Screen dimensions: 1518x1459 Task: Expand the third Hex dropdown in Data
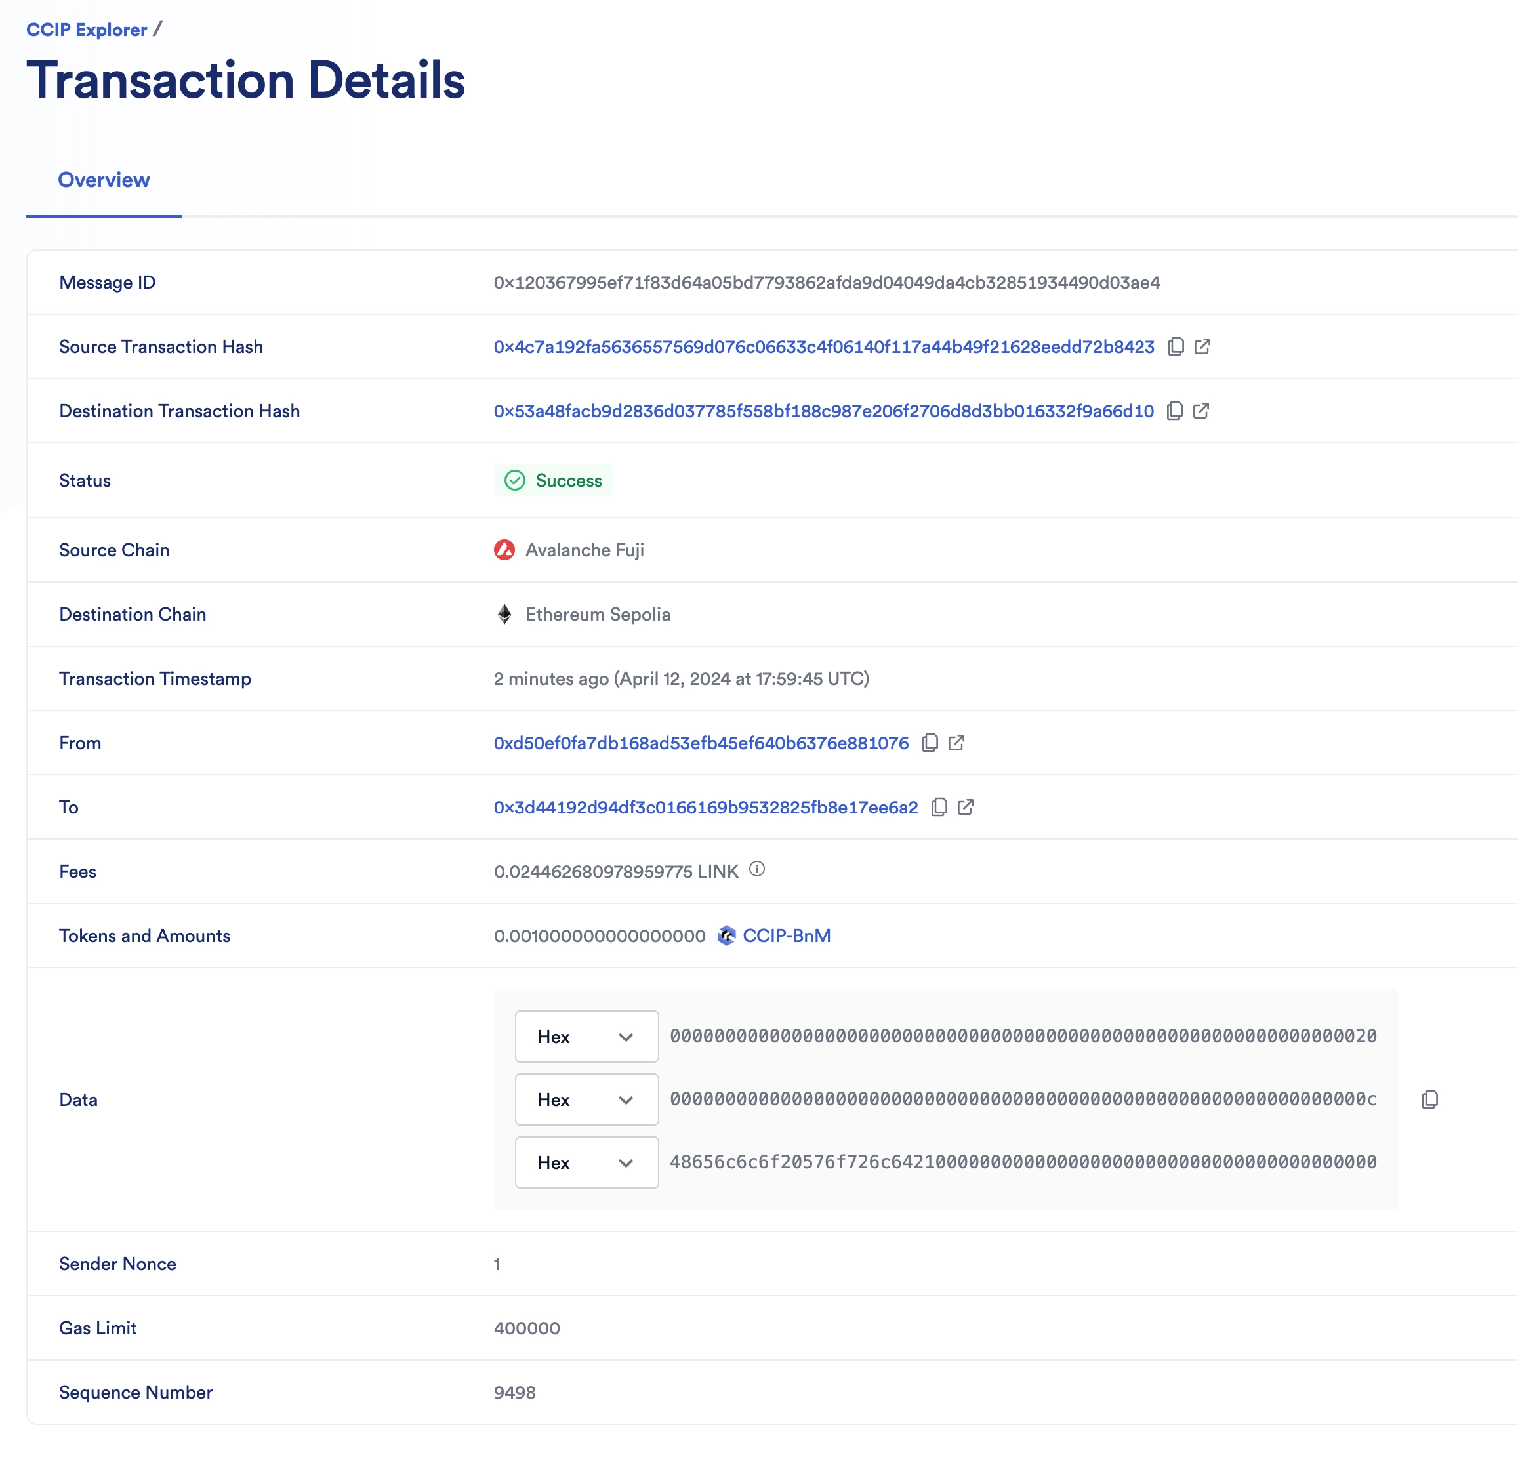[586, 1162]
